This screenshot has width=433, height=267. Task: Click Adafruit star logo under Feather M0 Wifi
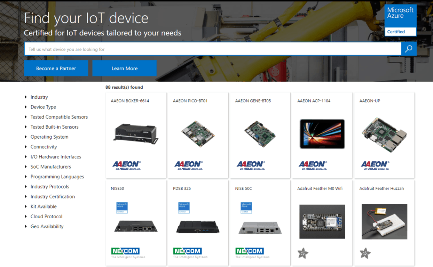(x=303, y=253)
